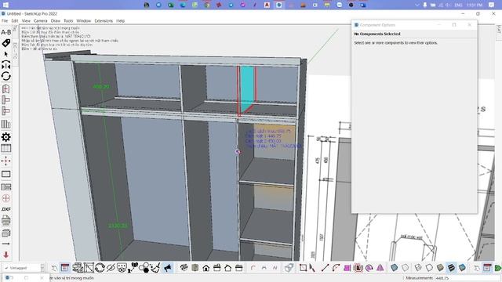Click the three vertical panels icon

click(5, 124)
